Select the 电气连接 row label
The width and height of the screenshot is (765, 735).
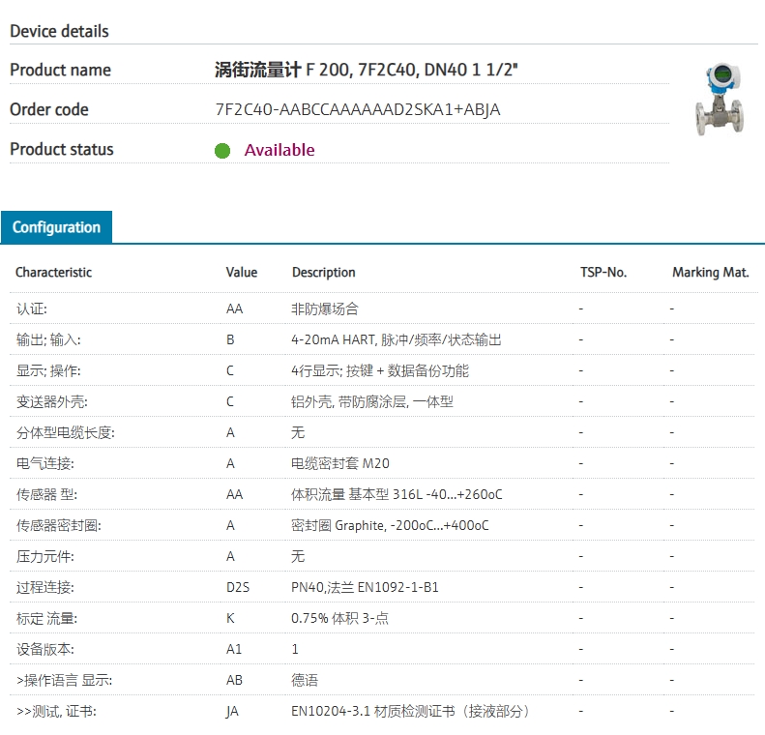coord(44,463)
